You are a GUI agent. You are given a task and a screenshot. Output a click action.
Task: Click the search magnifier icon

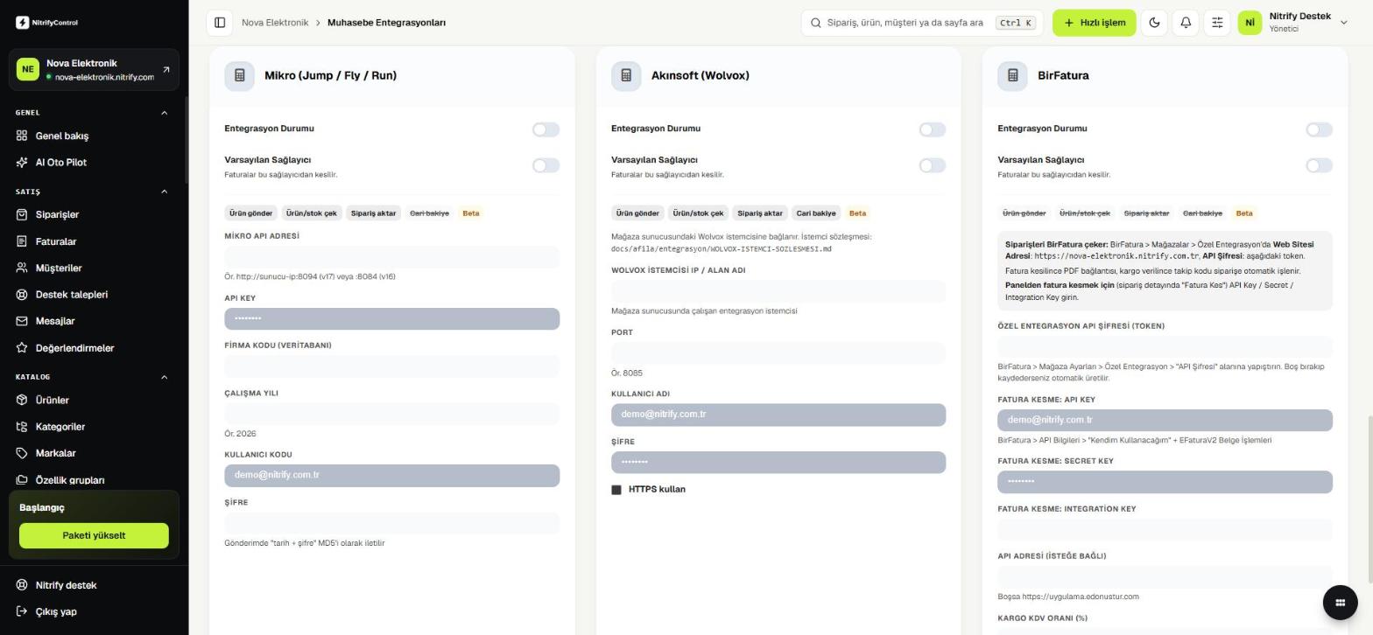815,23
